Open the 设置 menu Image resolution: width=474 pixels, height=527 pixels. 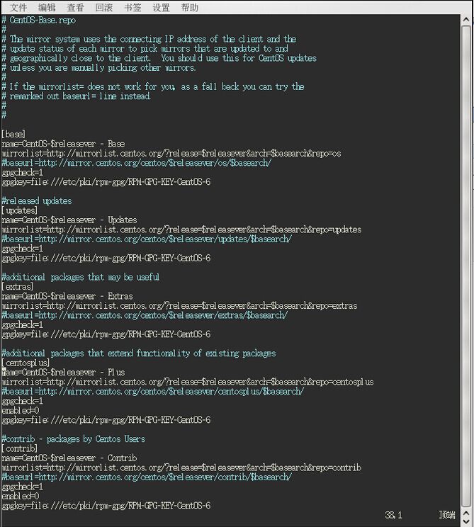pos(161,7)
